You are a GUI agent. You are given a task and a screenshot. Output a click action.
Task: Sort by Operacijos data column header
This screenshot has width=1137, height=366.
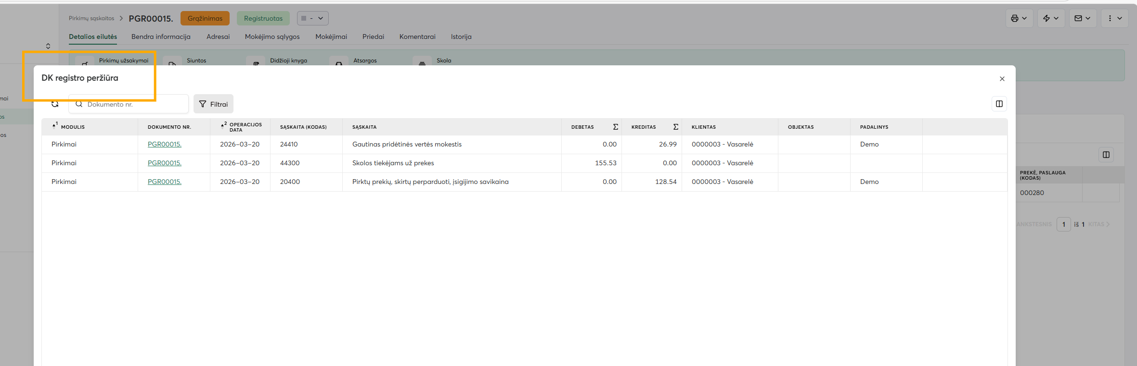(245, 127)
